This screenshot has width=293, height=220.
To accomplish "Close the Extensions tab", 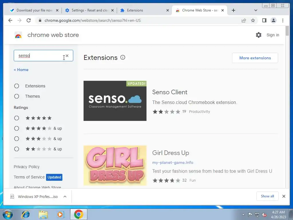I will [168, 10].
